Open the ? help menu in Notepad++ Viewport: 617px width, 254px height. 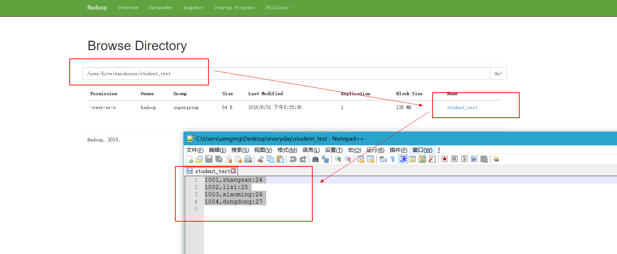click(x=439, y=150)
